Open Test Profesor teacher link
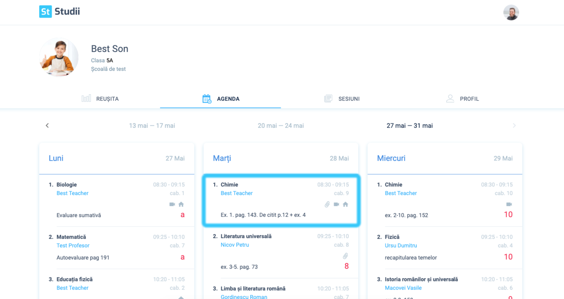 [73, 246]
